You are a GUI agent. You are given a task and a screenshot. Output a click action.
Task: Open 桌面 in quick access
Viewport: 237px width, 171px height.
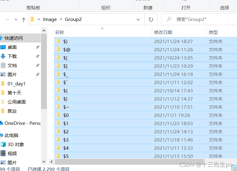[x=12, y=47]
